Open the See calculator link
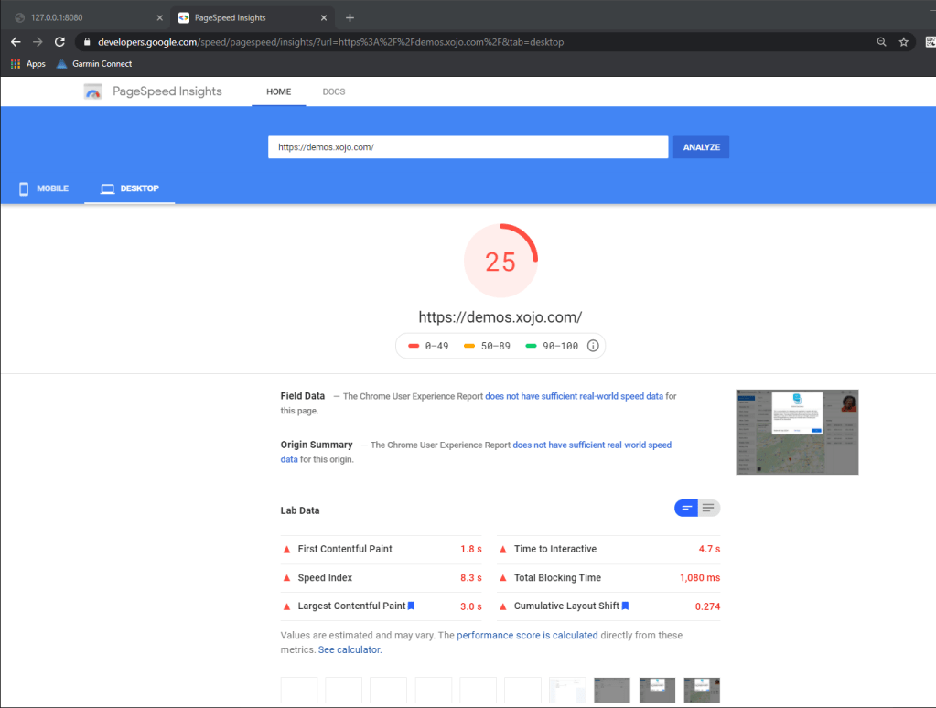Viewport: 936px width, 708px height. tap(350, 649)
